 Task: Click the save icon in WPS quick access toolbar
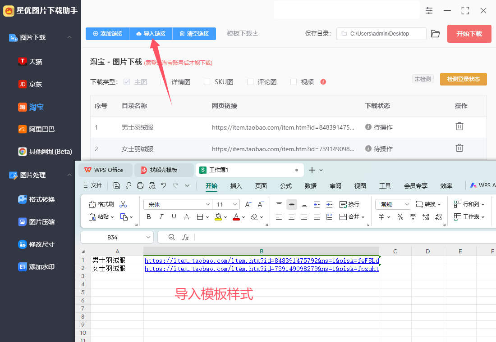(x=116, y=186)
